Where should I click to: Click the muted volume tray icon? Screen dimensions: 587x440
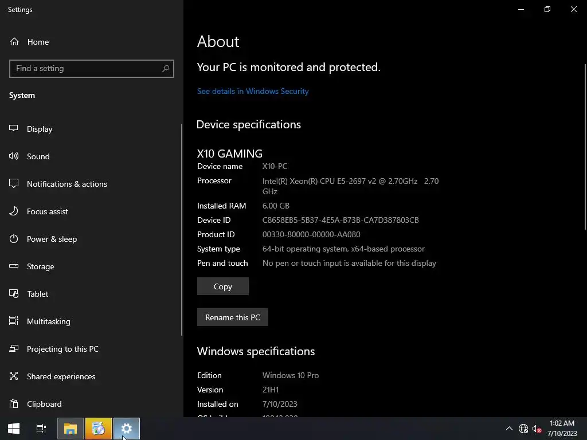[x=537, y=429]
